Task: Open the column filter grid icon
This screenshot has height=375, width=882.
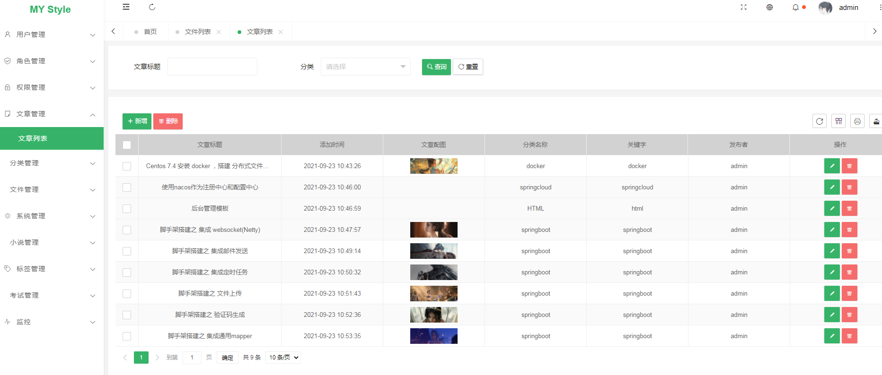Action: [838, 121]
